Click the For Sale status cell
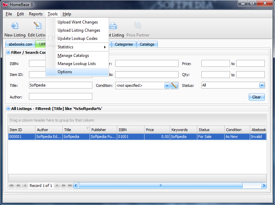This screenshot has height=205, width=275. pyautogui.click(x=211, y=137)
